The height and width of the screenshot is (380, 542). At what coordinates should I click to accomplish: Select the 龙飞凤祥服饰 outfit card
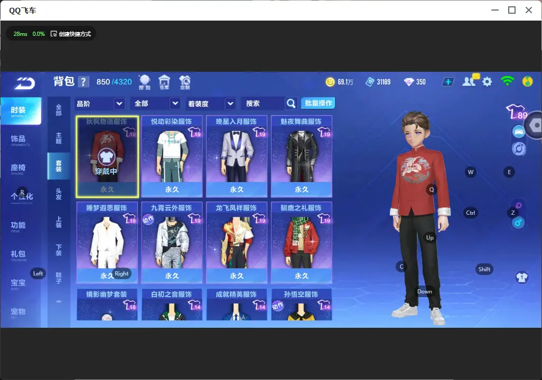tap(237, 243)
